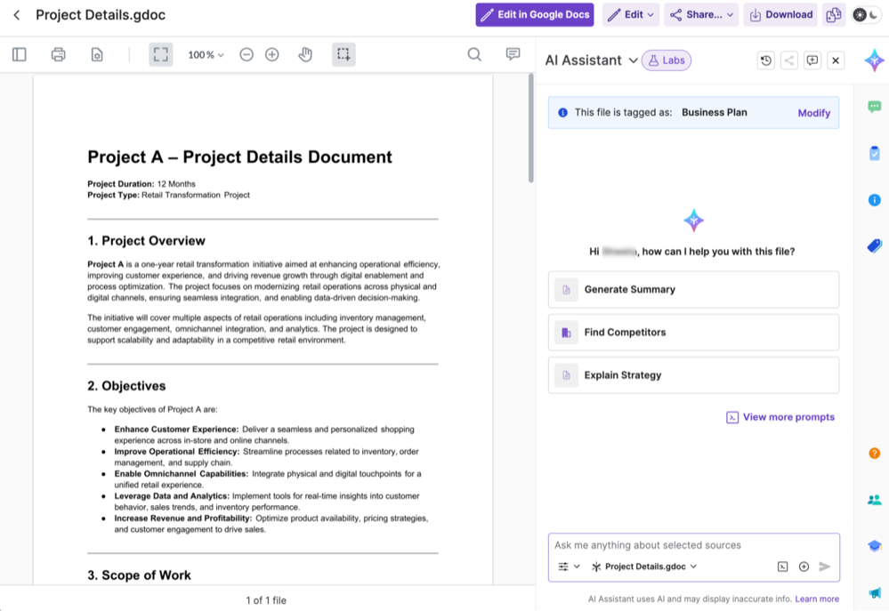This screenshot has width=889, height=611.
Task: Toggle the page thumbnails side panel
Action: point(19,54)
